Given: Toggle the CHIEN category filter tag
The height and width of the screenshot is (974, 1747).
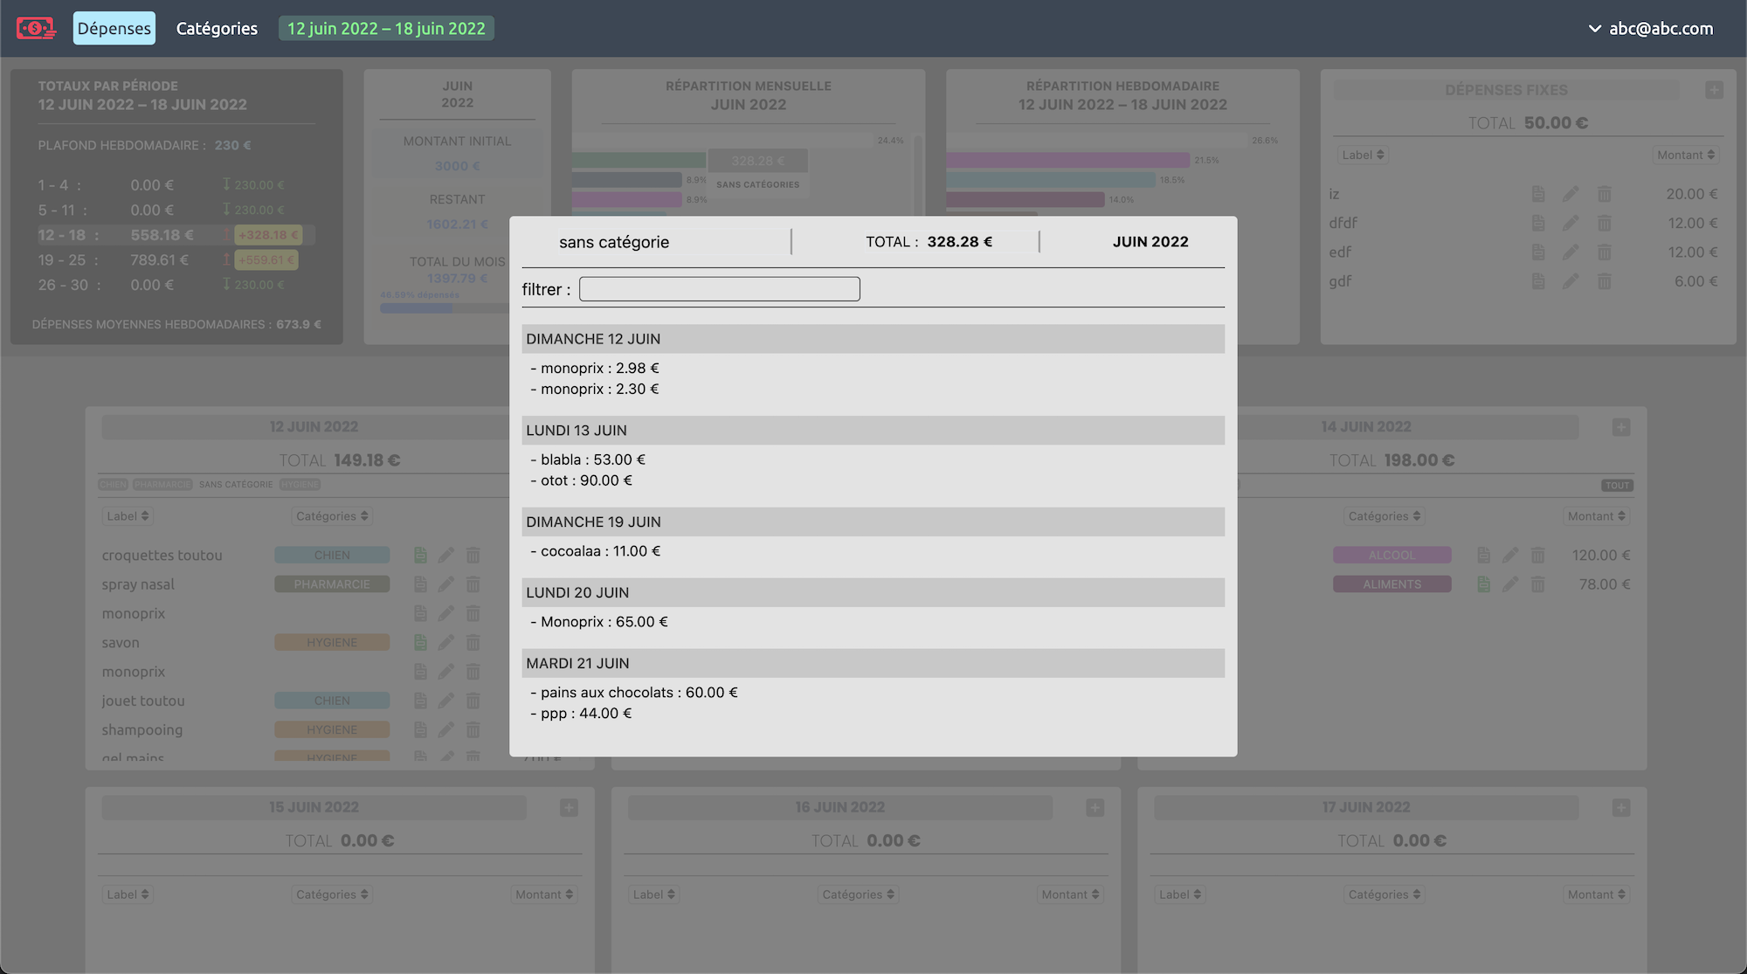Looking at the screenshot, I should click(113, 484).
